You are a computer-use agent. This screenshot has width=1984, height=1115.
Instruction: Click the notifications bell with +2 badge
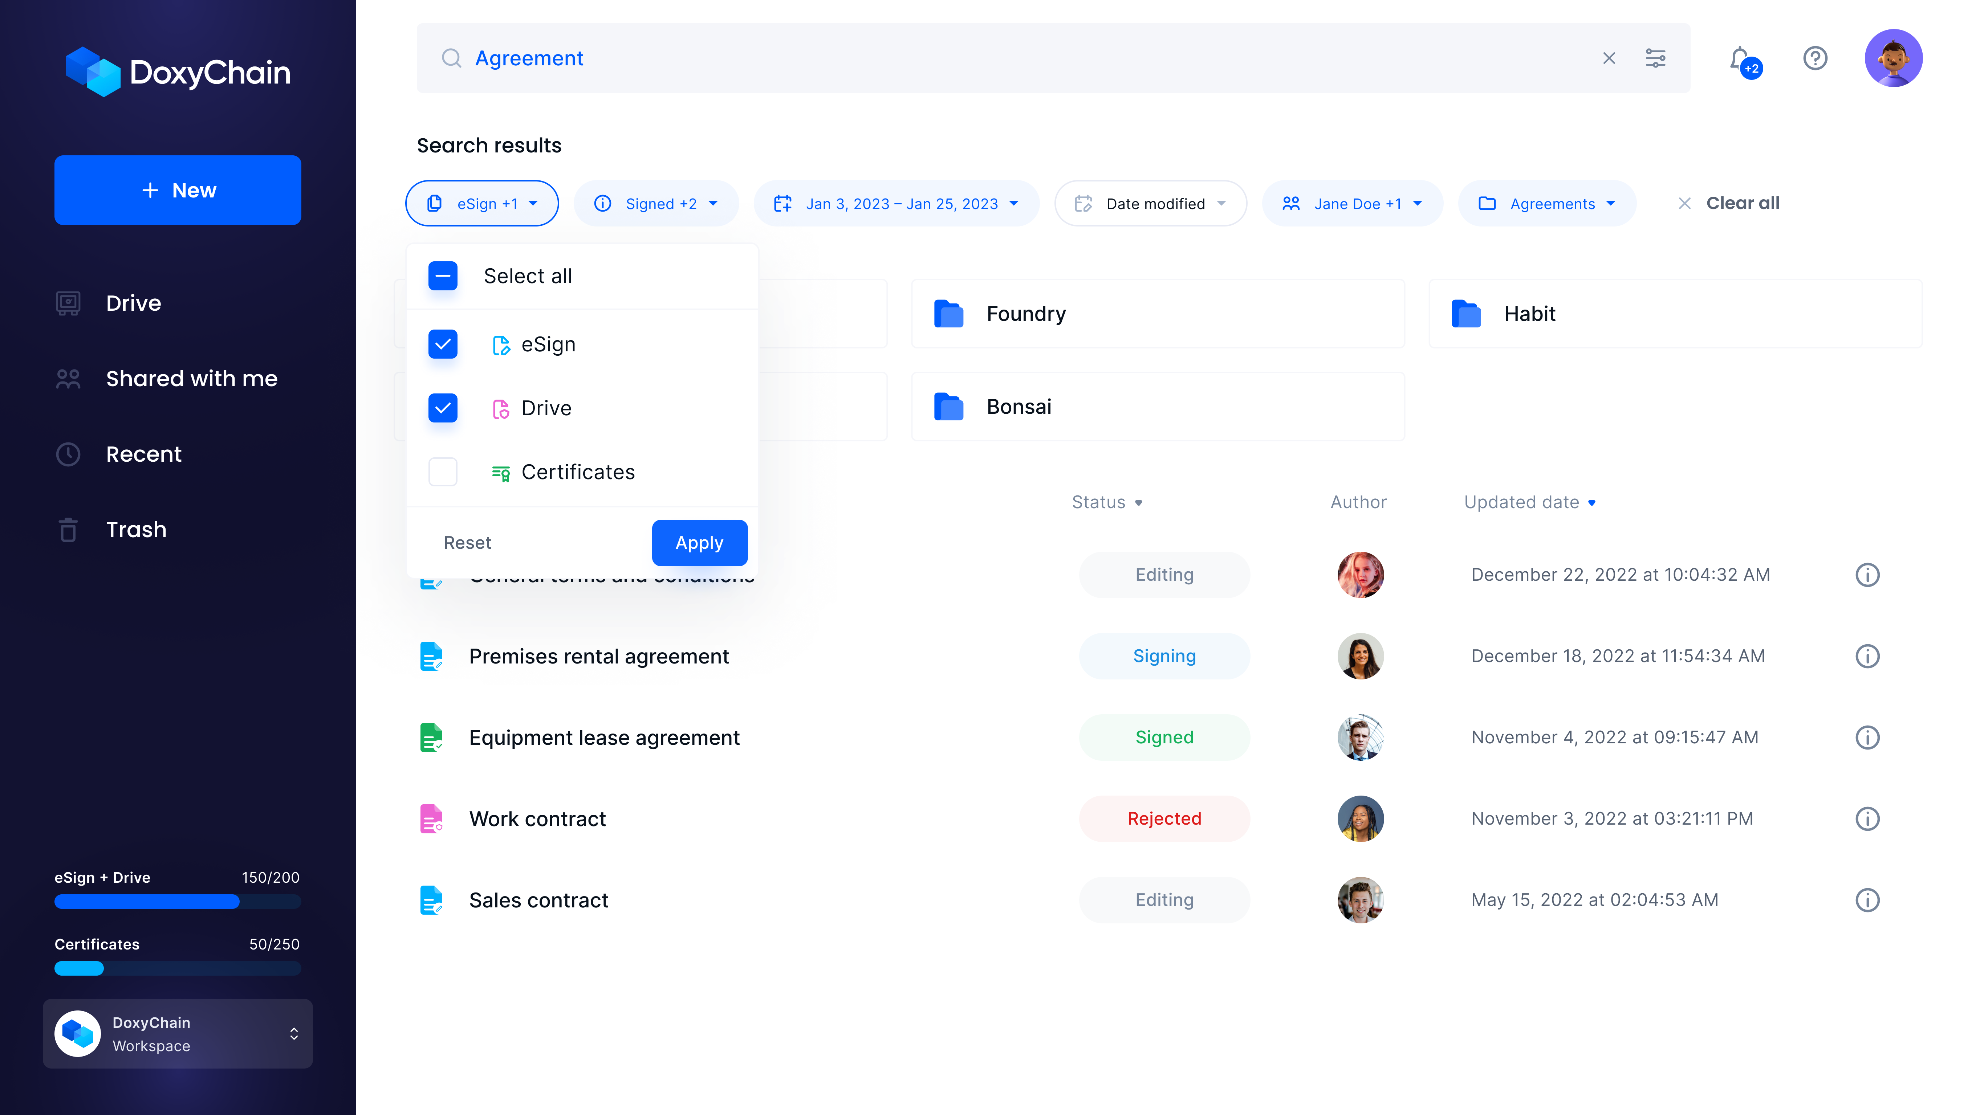1739,58
